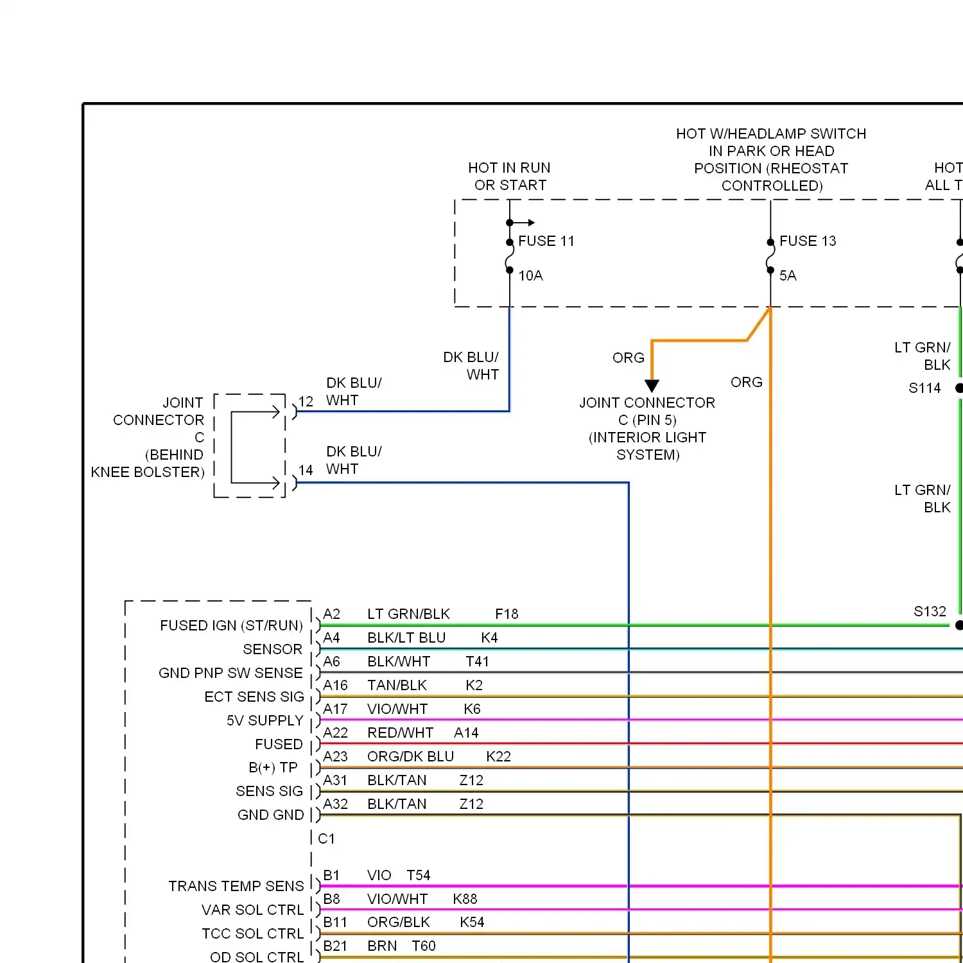963x963 pixels.
Task: Click the TCC SOL CTRL terminal name
Action: (x=252, y=933)
